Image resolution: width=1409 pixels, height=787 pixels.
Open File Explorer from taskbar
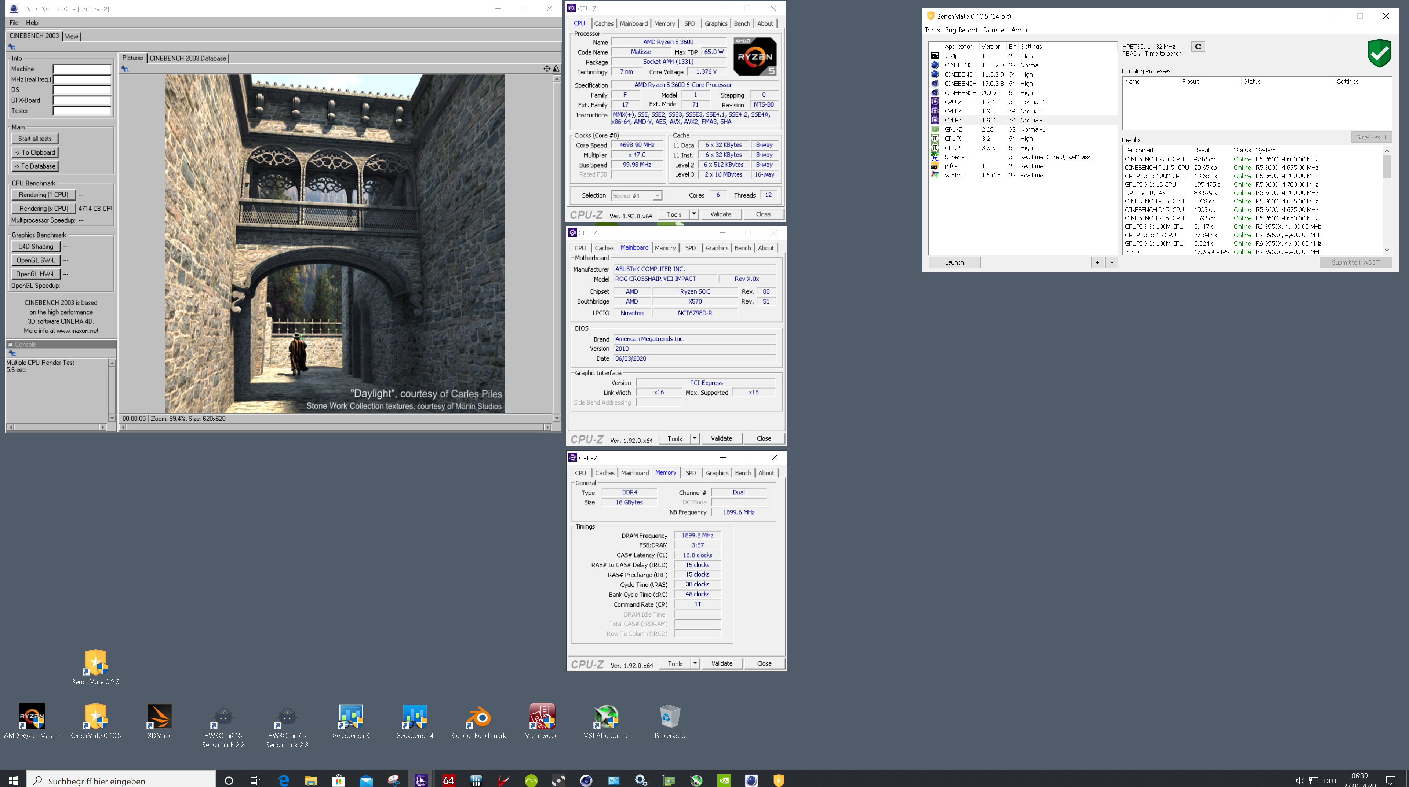tap(311, 780)
